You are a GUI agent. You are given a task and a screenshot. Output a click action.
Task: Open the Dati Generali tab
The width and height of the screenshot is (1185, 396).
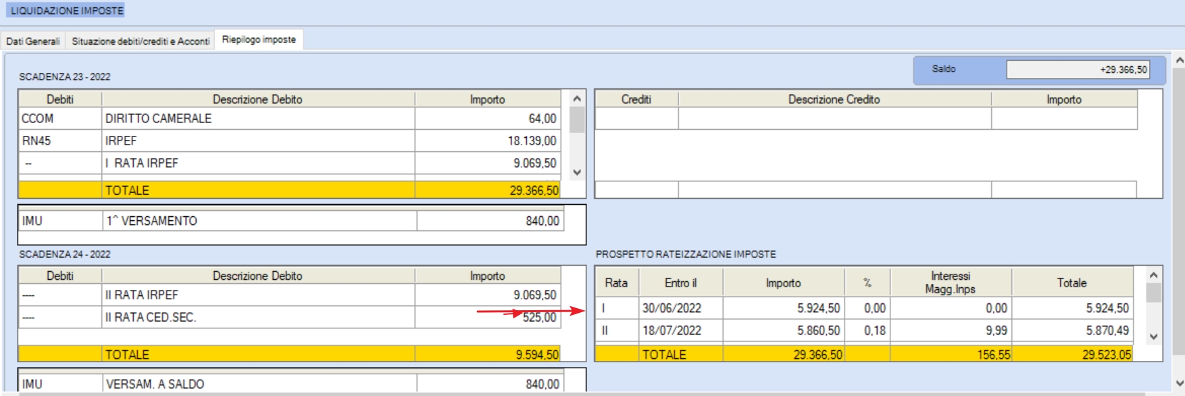coord(33,41)
